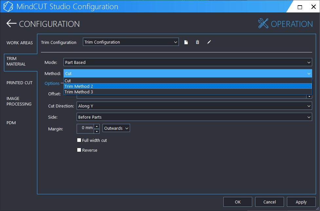
Task: Choose Trim Method 2 option
Action: pos(188,86)
